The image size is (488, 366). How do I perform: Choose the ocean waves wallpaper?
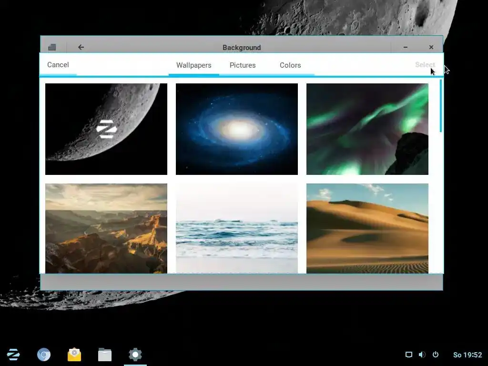pyautogui.click(x=236, y=228)
